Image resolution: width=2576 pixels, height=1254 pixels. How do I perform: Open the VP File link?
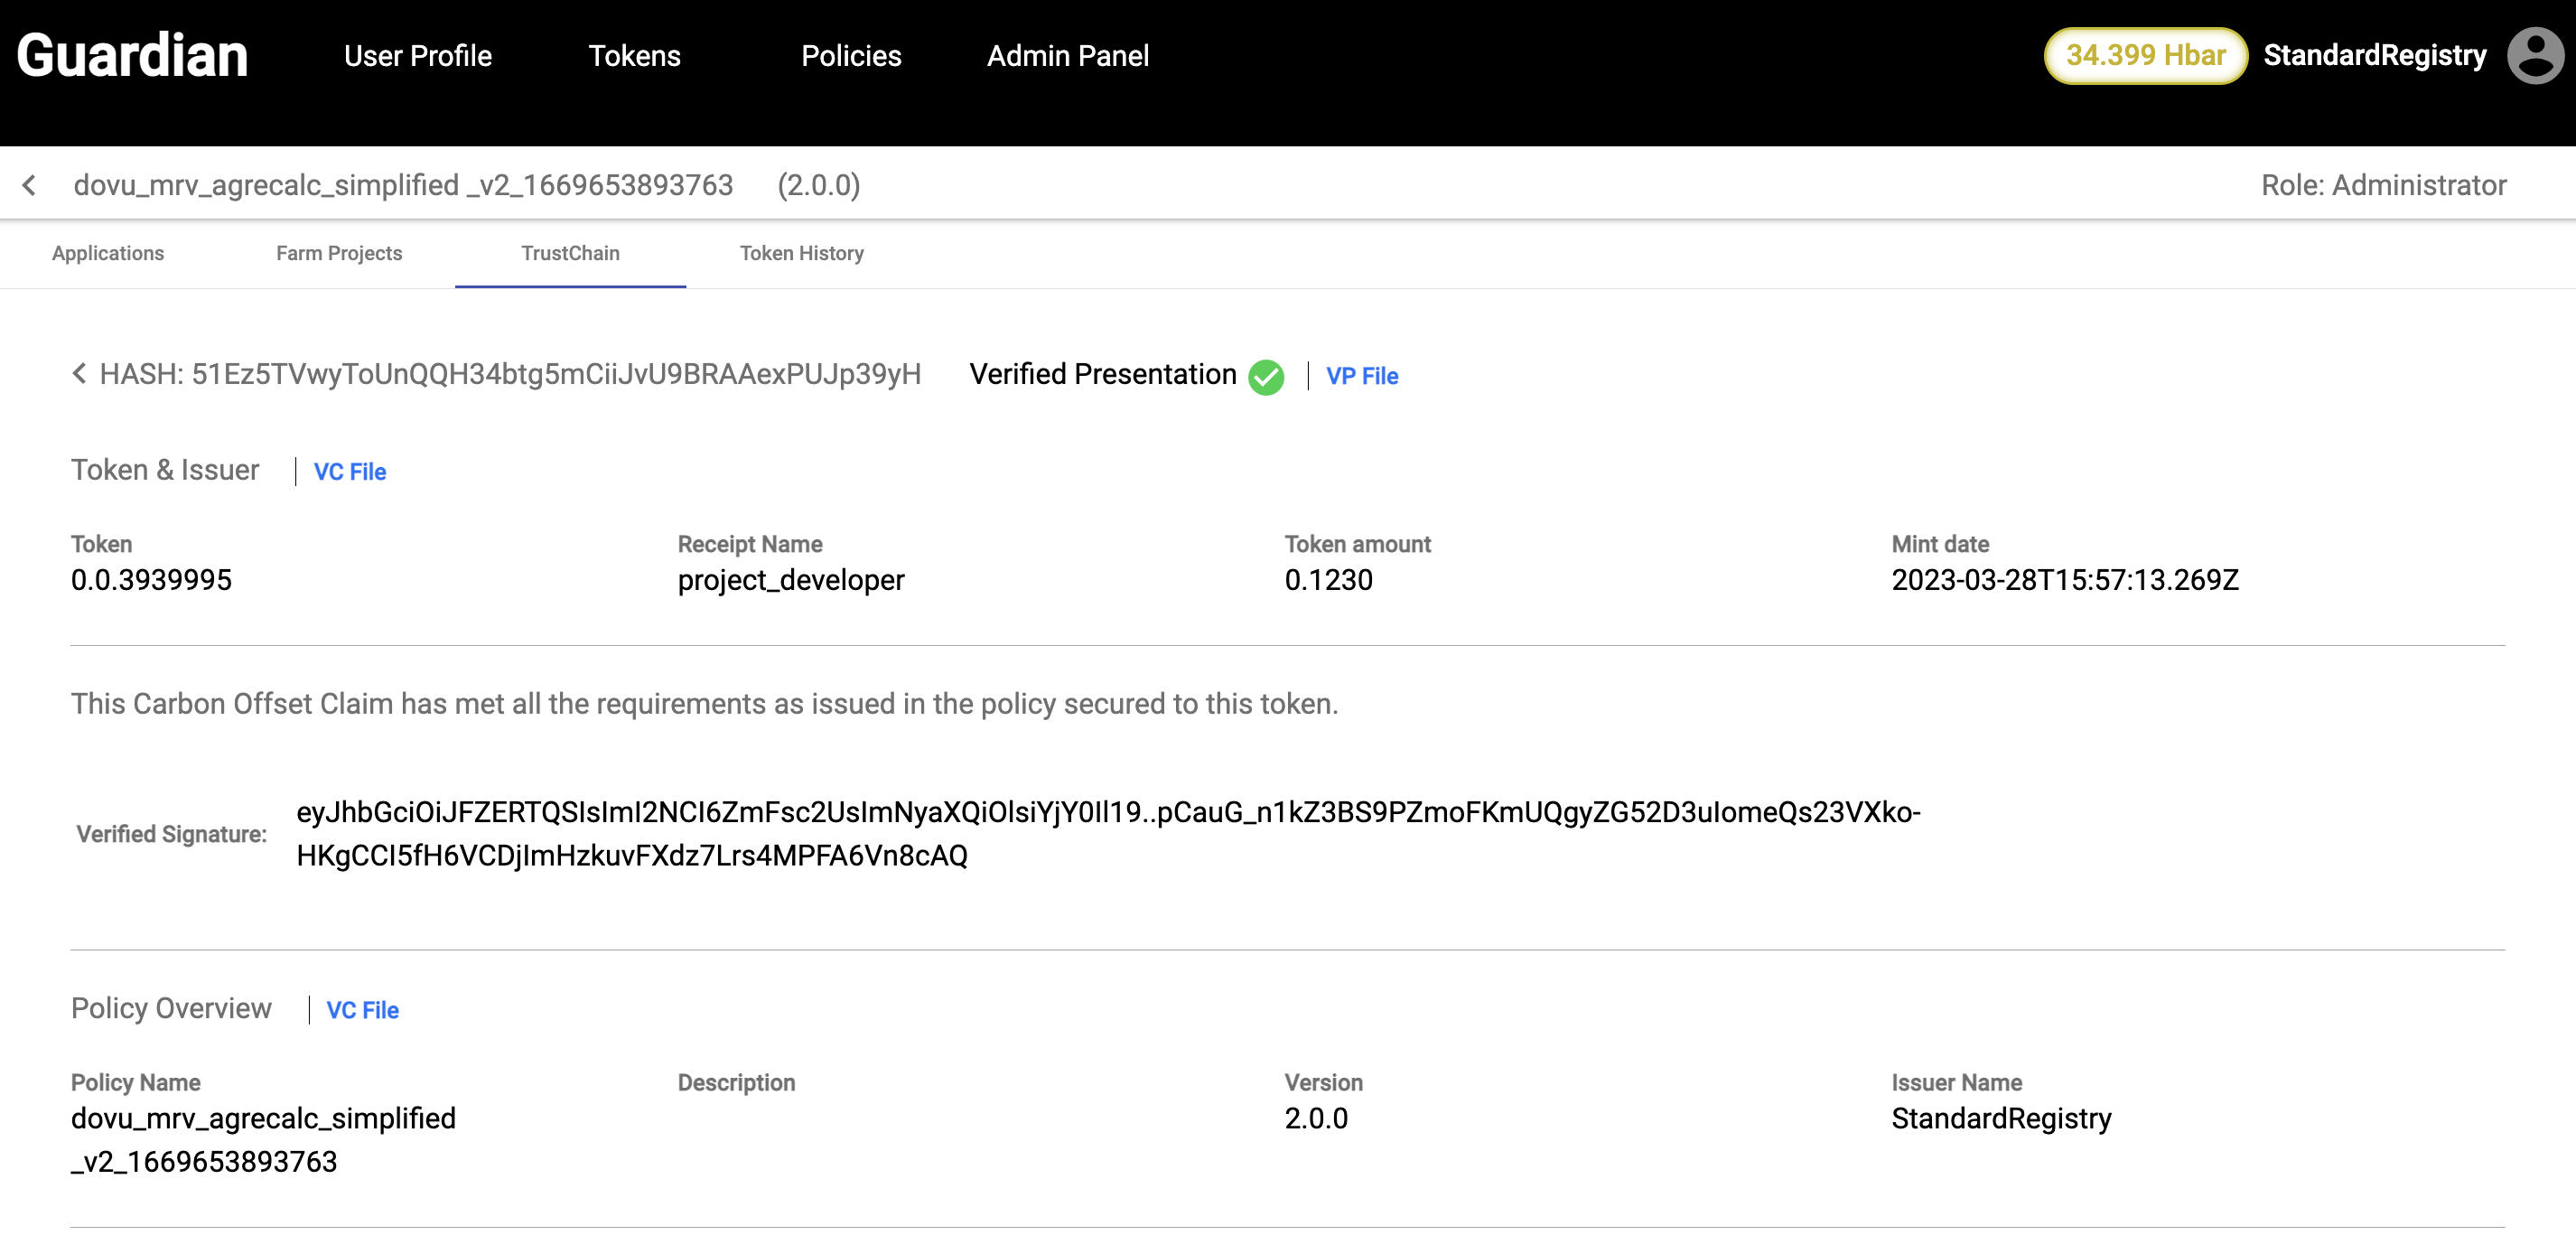(x=1361, y=376)
